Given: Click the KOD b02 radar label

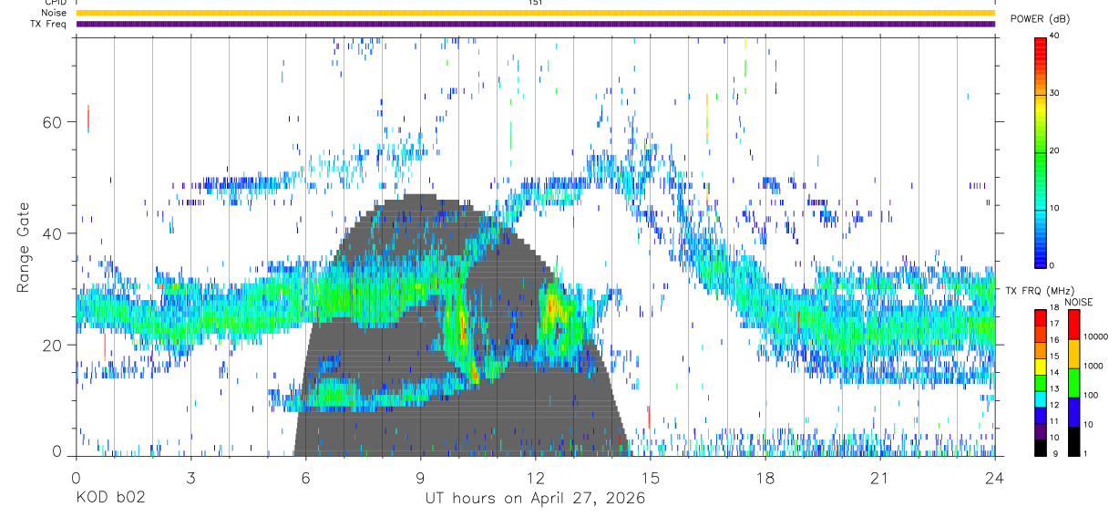Looking at the screenshot, I should (x=109, y=499).
